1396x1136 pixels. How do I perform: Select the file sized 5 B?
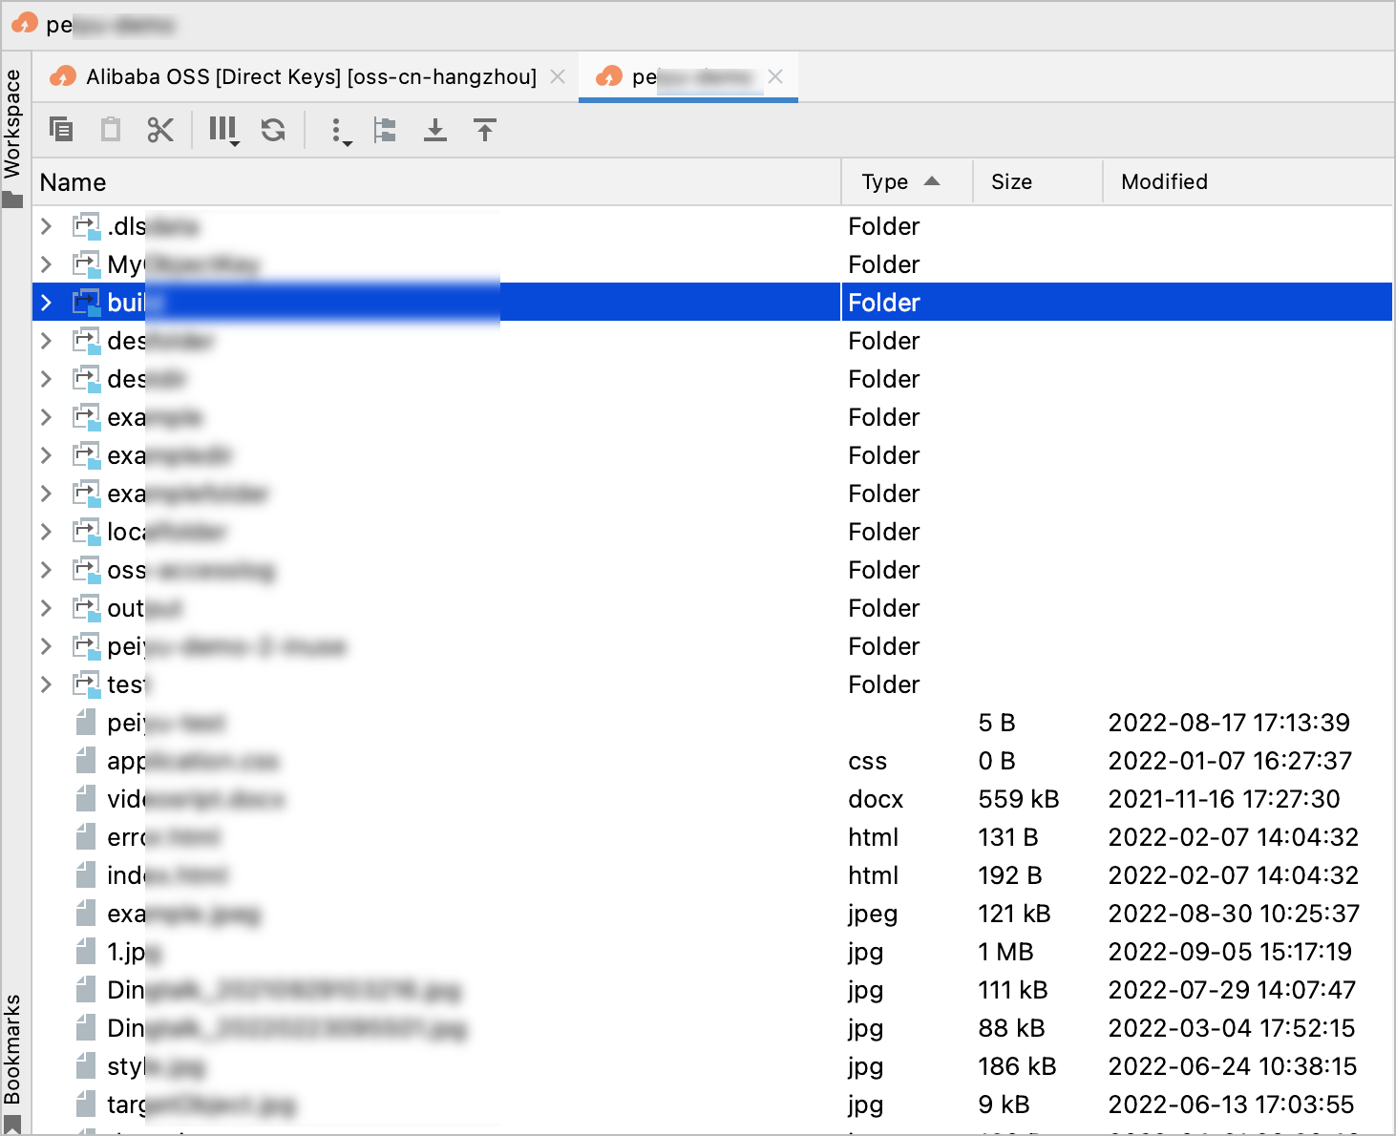[x=712, y=723]
